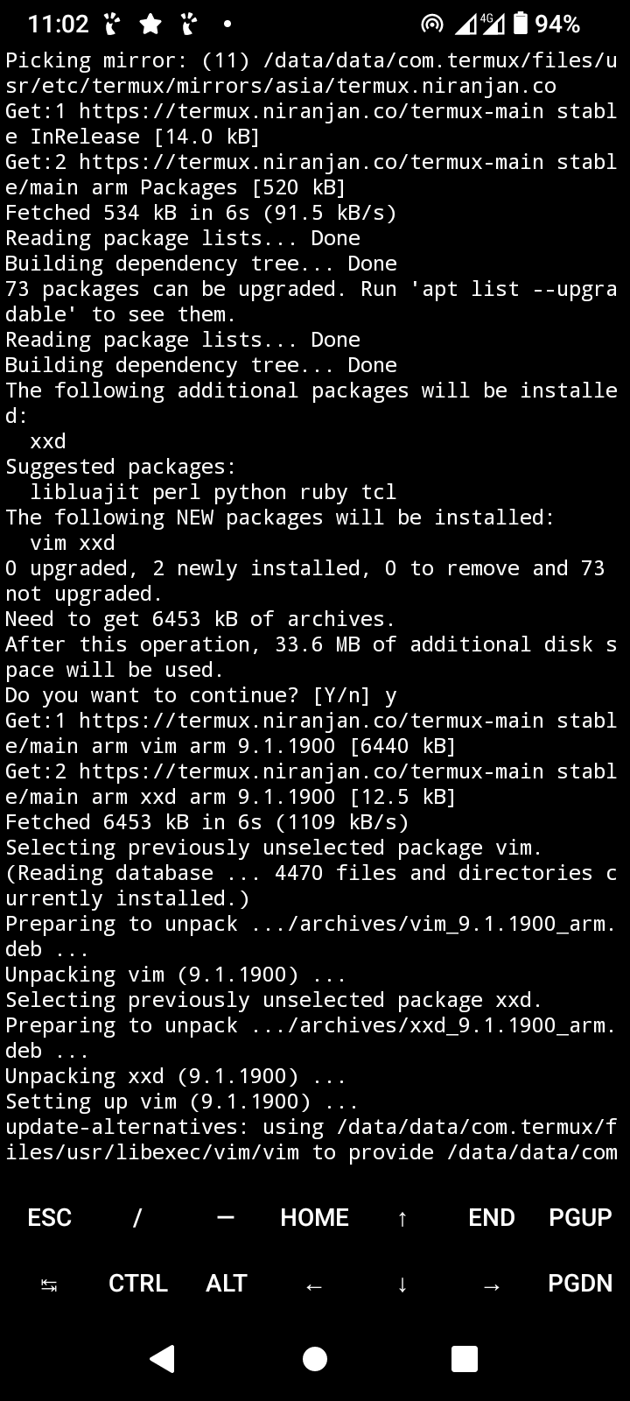Tap the forward slash key
This screenshot has height=1401, width=630.
(136, 1217)
